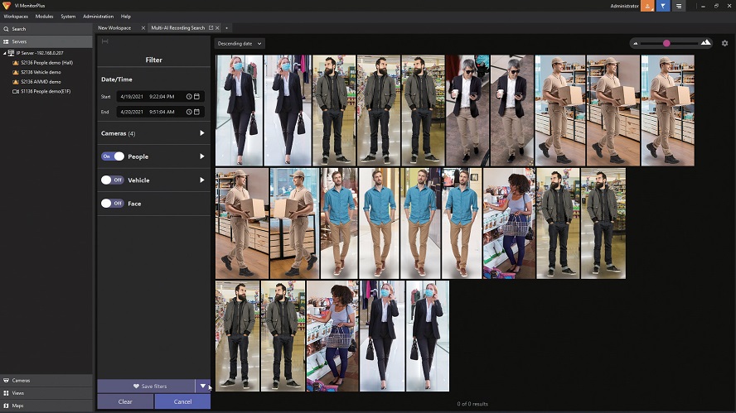Click the thumbnail size slider handle

(666, 43)
